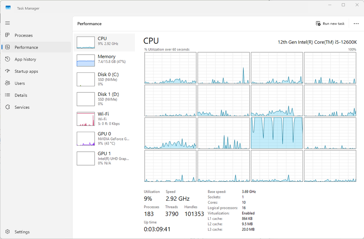Click the GPU 0 mini graph thumbnail
Viewport: 364px width, 239px height.
point(86,138)
